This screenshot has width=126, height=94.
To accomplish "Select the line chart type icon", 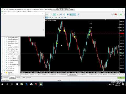I will click(x=57, y=14).
